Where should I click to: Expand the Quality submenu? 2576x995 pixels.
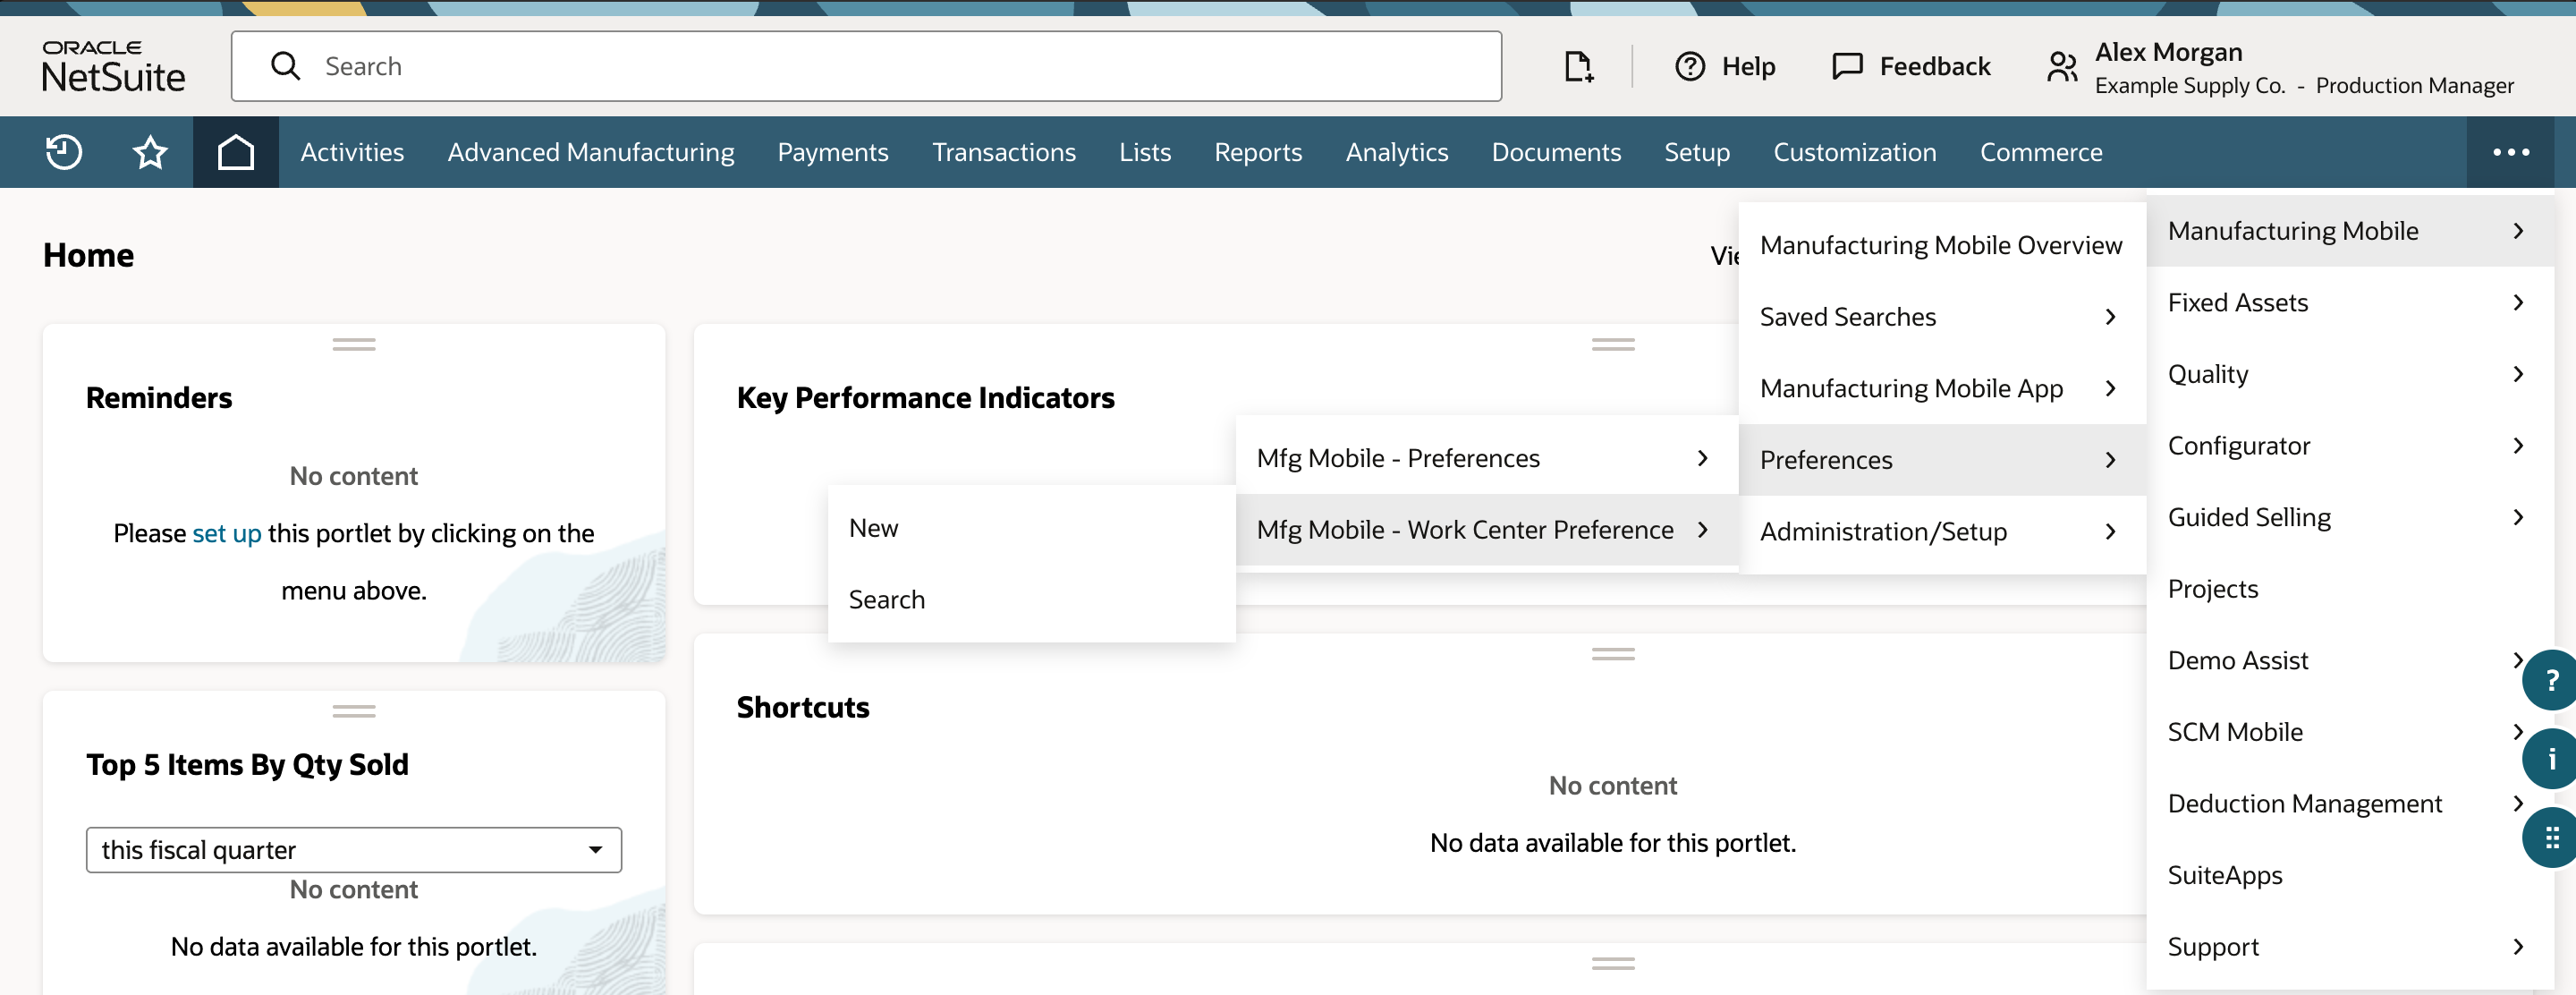pyautogui.click(x=2350, y=374)
